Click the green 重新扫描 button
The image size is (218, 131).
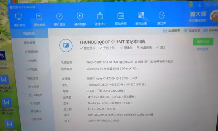tap(203, 42)
